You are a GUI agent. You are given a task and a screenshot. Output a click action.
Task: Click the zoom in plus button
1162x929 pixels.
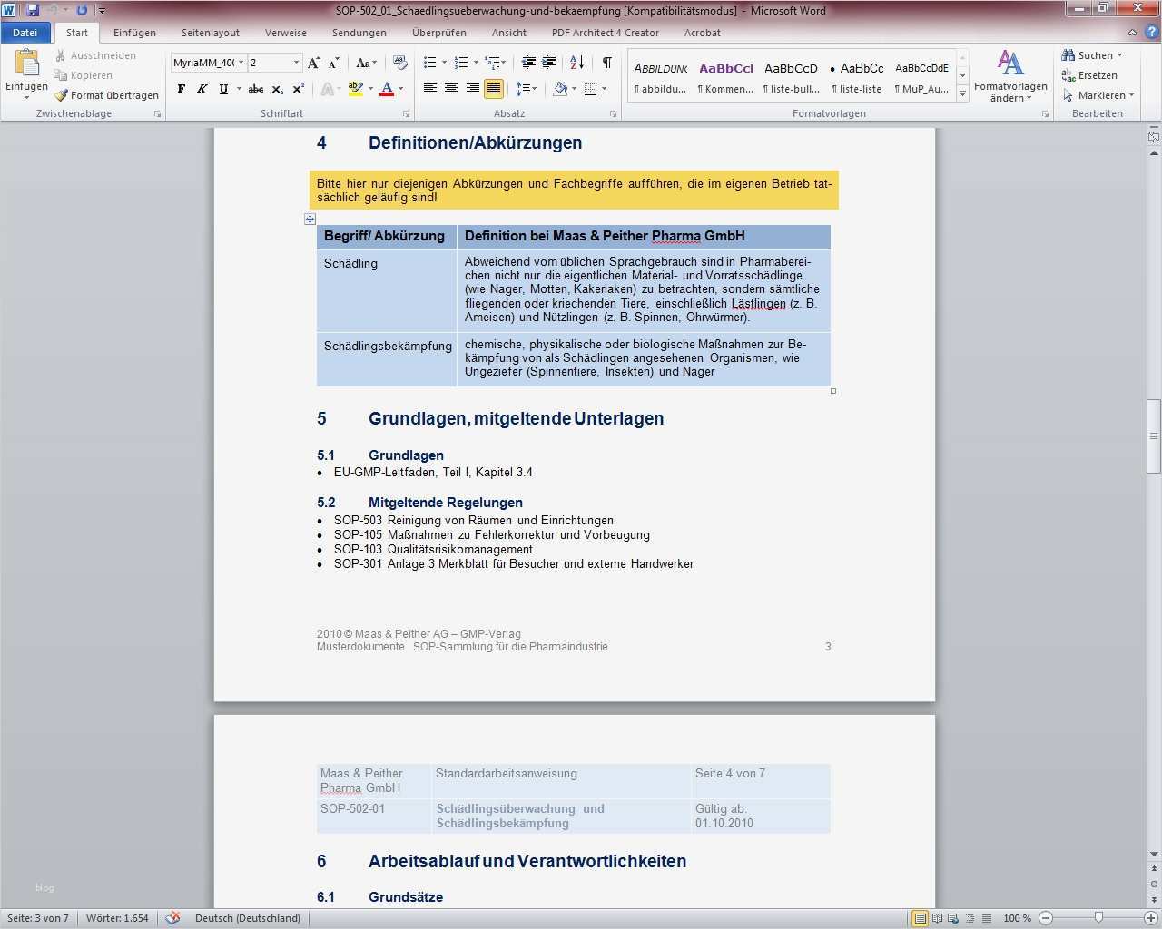coord(1153,918)
